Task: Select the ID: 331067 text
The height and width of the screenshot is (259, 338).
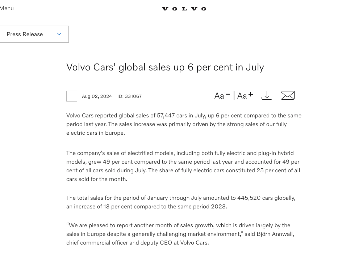Action: 129,96
